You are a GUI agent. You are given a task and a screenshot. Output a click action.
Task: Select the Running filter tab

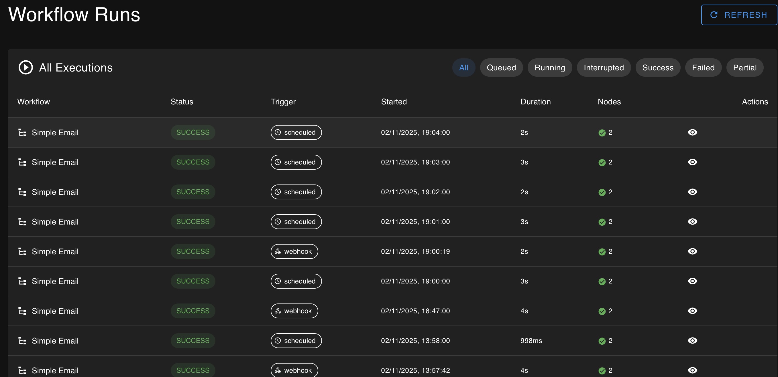tap(549, 67)
